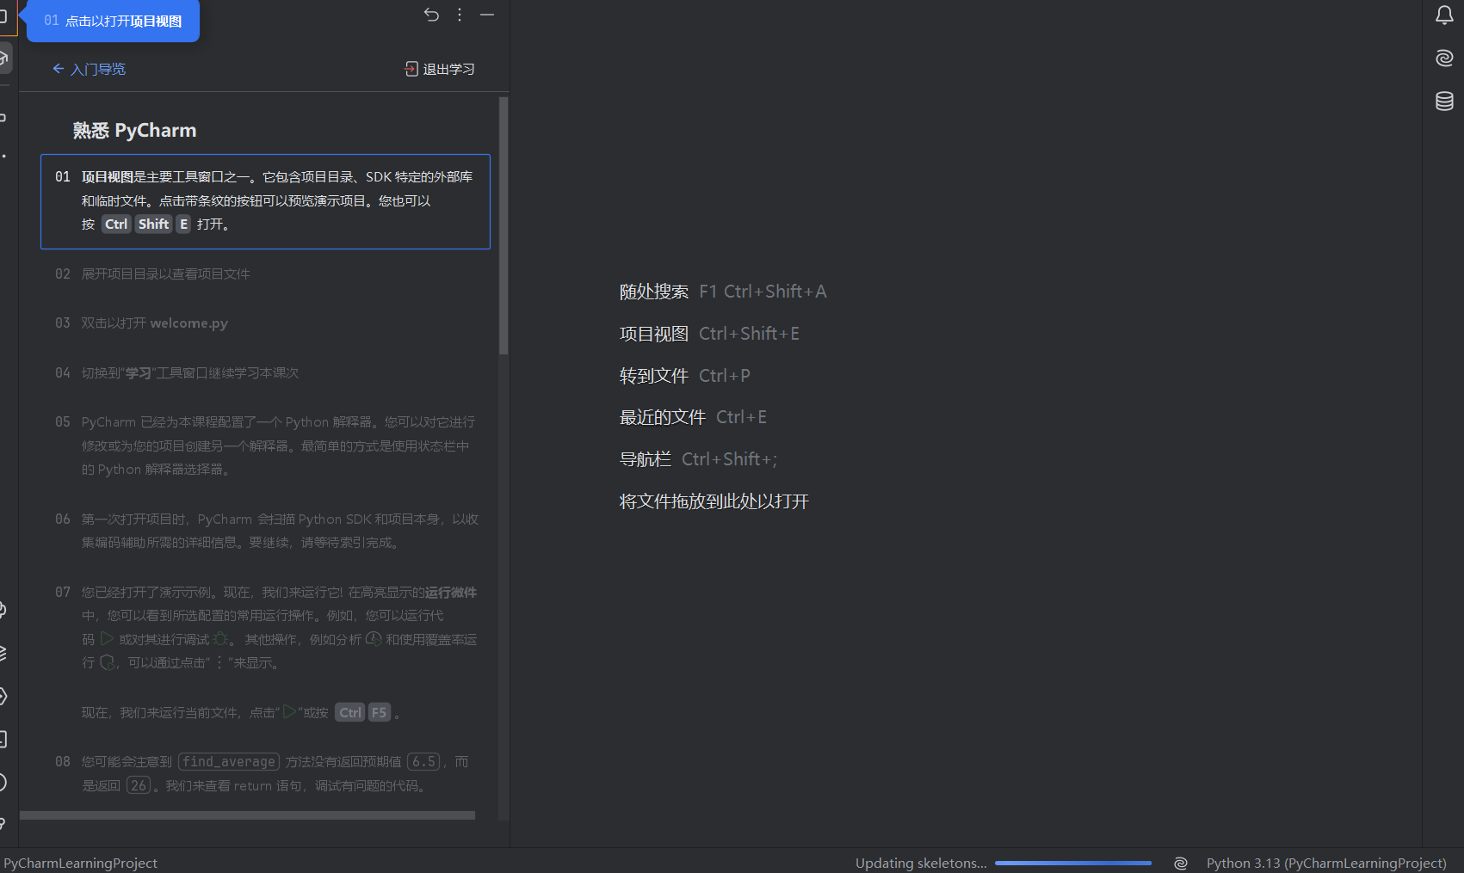Go back via the 入门导览 link

[98, 69]
